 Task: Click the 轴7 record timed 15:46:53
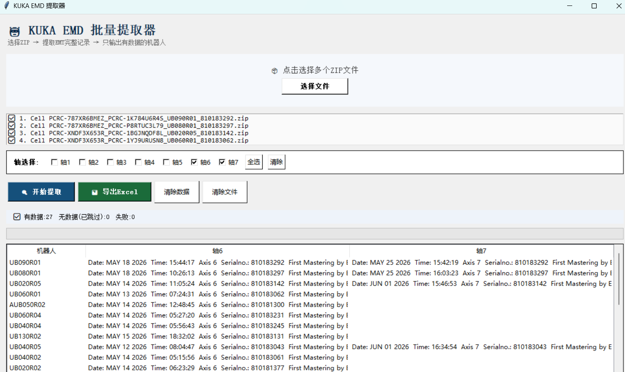(481, 283)
